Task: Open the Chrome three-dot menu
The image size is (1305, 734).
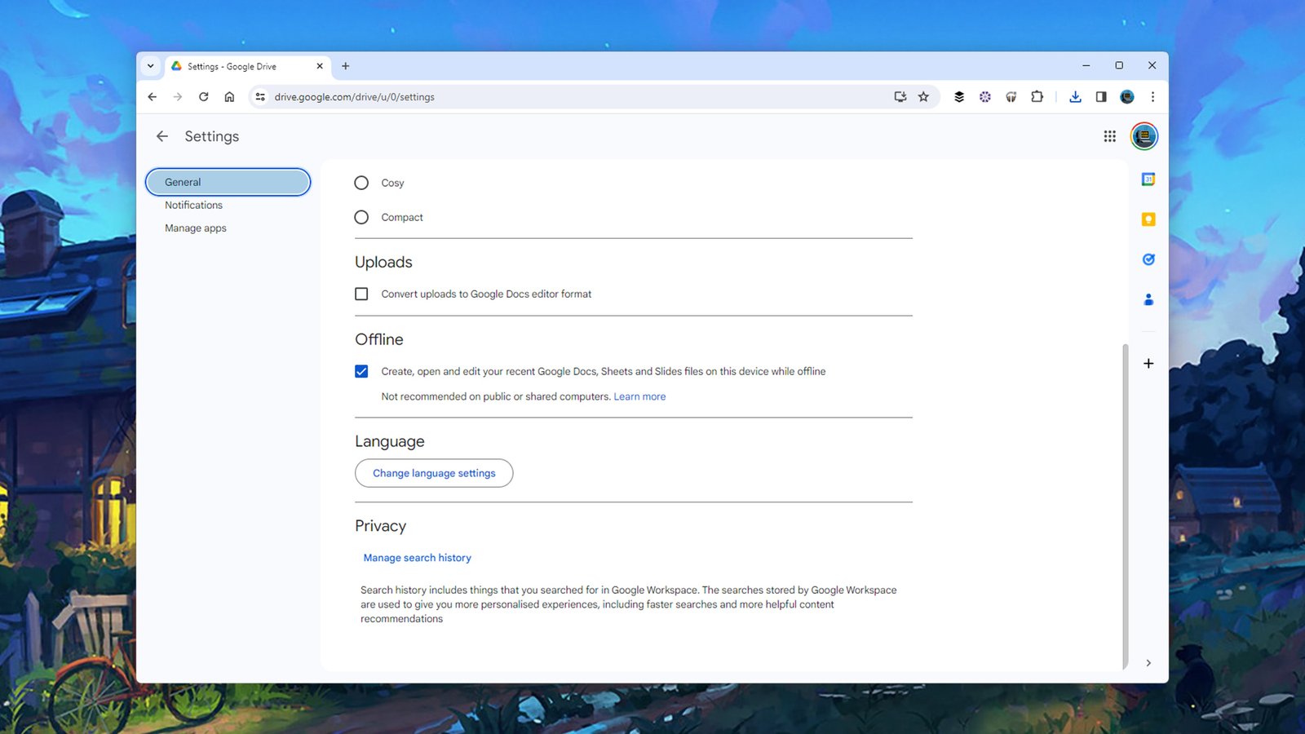Action: [x=1152, y=97]
